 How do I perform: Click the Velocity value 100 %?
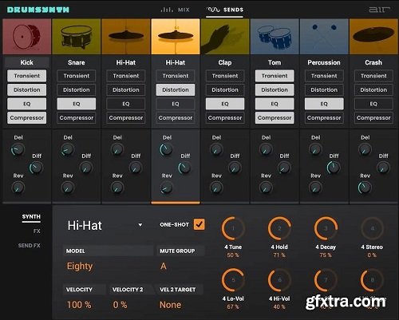click(79, 305)
